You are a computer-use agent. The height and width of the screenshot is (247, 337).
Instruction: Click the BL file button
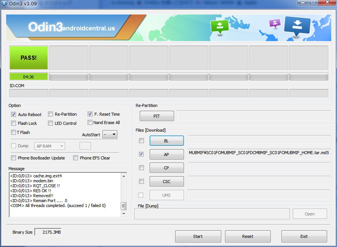(166, 141)
